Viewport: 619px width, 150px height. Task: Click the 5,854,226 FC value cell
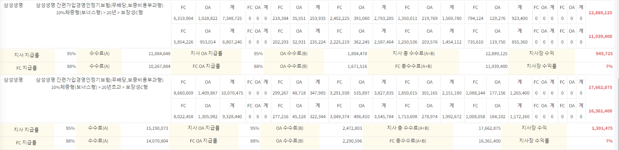tap(183, 42)
